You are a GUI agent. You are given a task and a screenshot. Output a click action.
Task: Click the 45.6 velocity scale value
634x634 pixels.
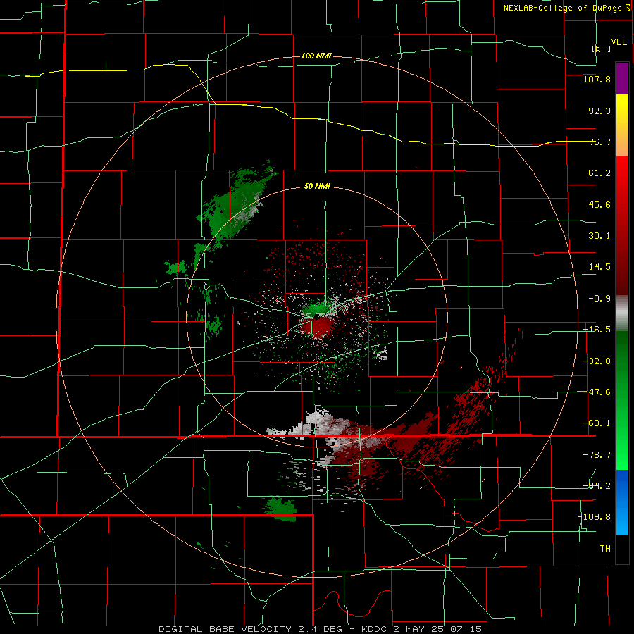(599, 204)
